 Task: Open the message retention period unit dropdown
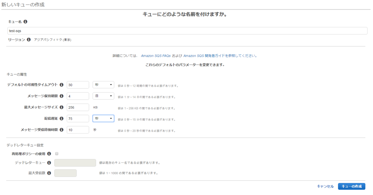103,96
